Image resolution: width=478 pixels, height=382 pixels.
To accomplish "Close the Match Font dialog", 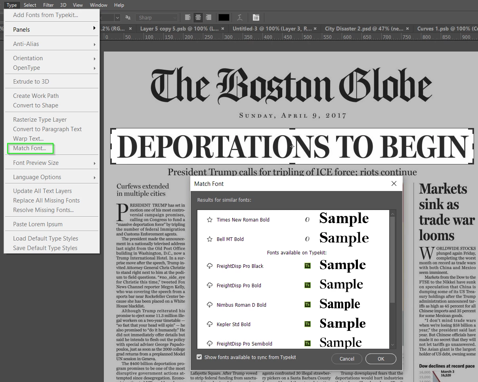I will point(394,183).
